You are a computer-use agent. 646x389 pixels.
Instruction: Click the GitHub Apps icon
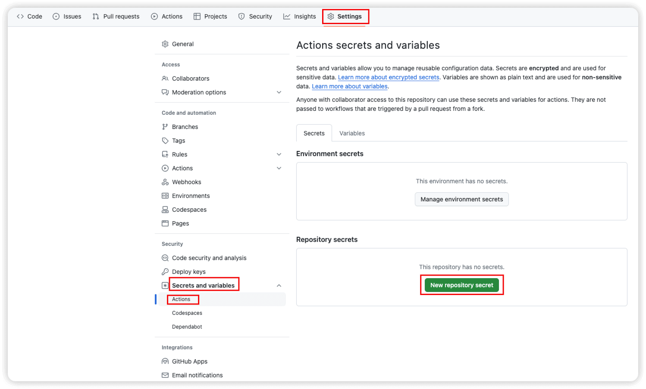point(165,361)
